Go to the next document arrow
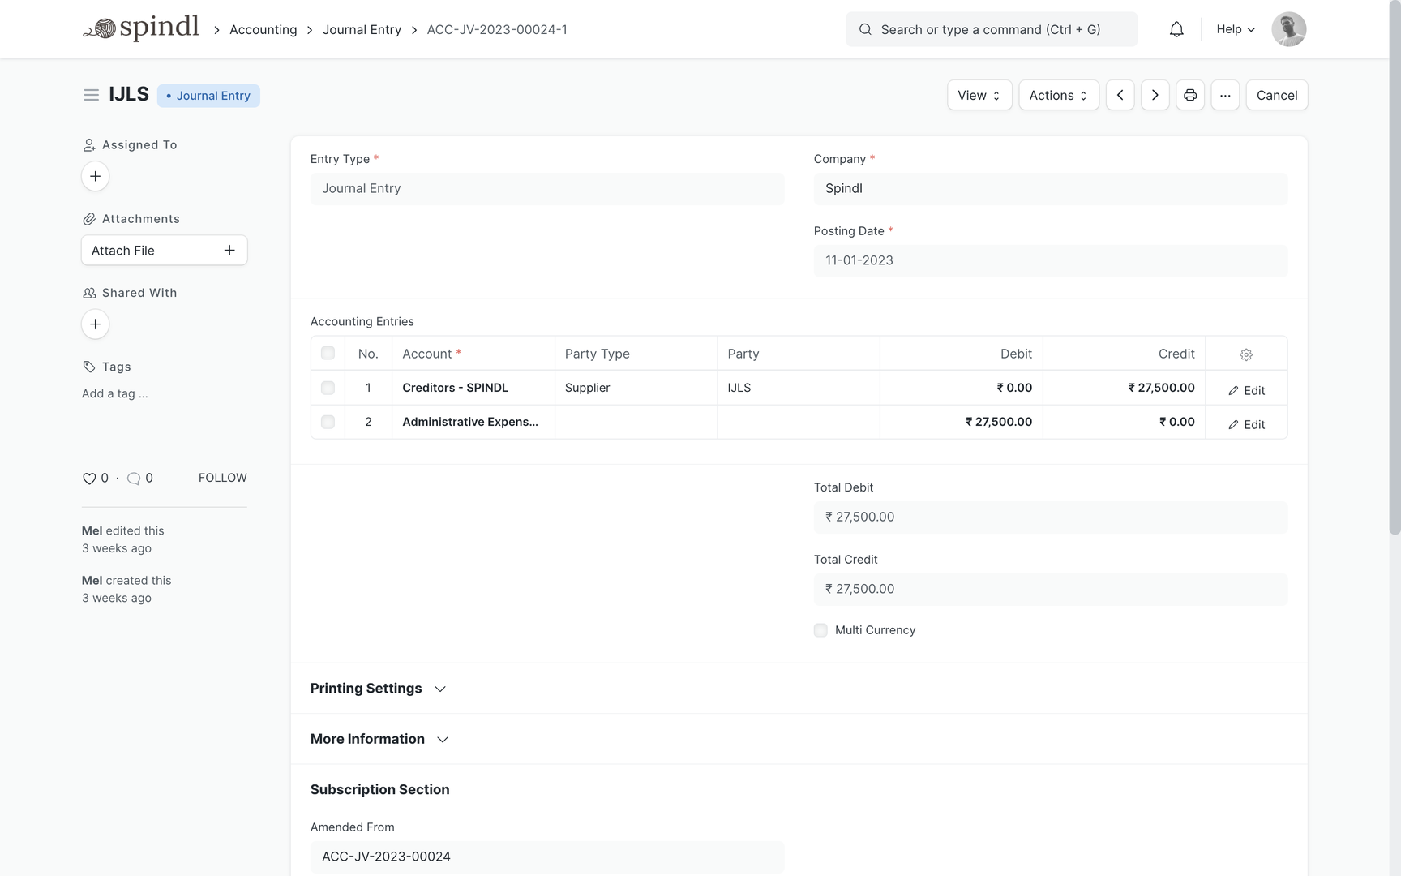This screenshot has width=1401, height=876. pyautogui.click(x=1155, y=96)
